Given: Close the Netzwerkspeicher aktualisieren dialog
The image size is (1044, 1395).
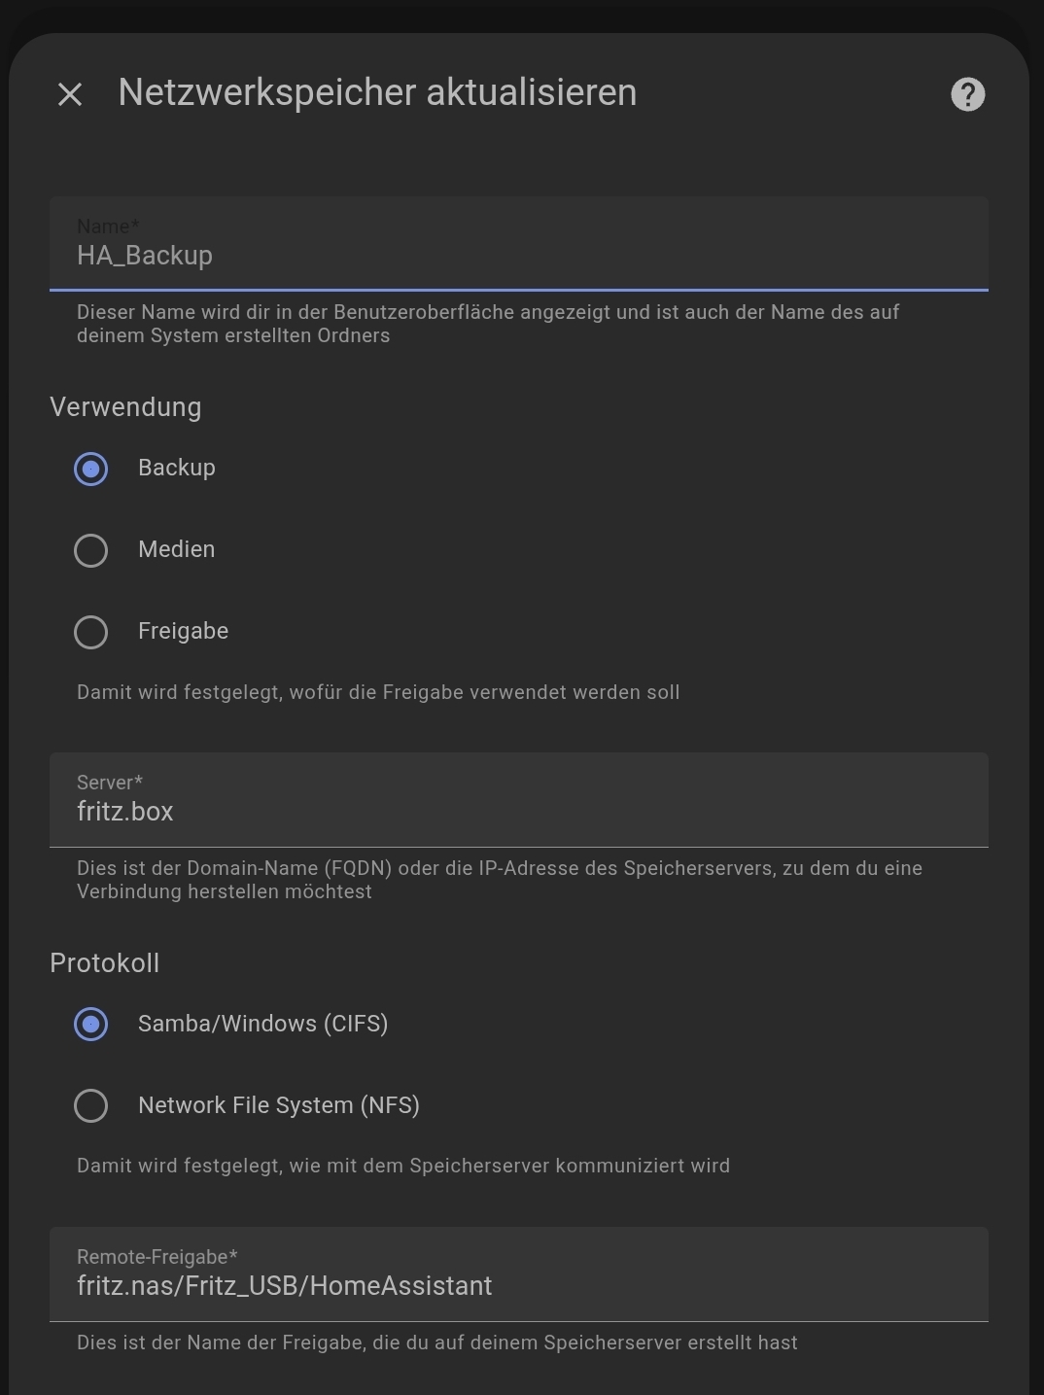Looking at the screenshot, I should click(x=70, y=94).
